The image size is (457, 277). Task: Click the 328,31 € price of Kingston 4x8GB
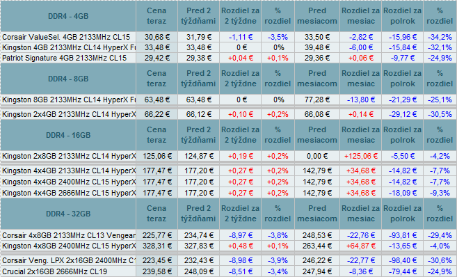point(157,246)
